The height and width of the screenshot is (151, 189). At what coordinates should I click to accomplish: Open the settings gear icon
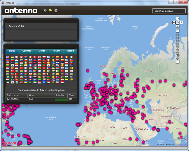coord(56,10)
